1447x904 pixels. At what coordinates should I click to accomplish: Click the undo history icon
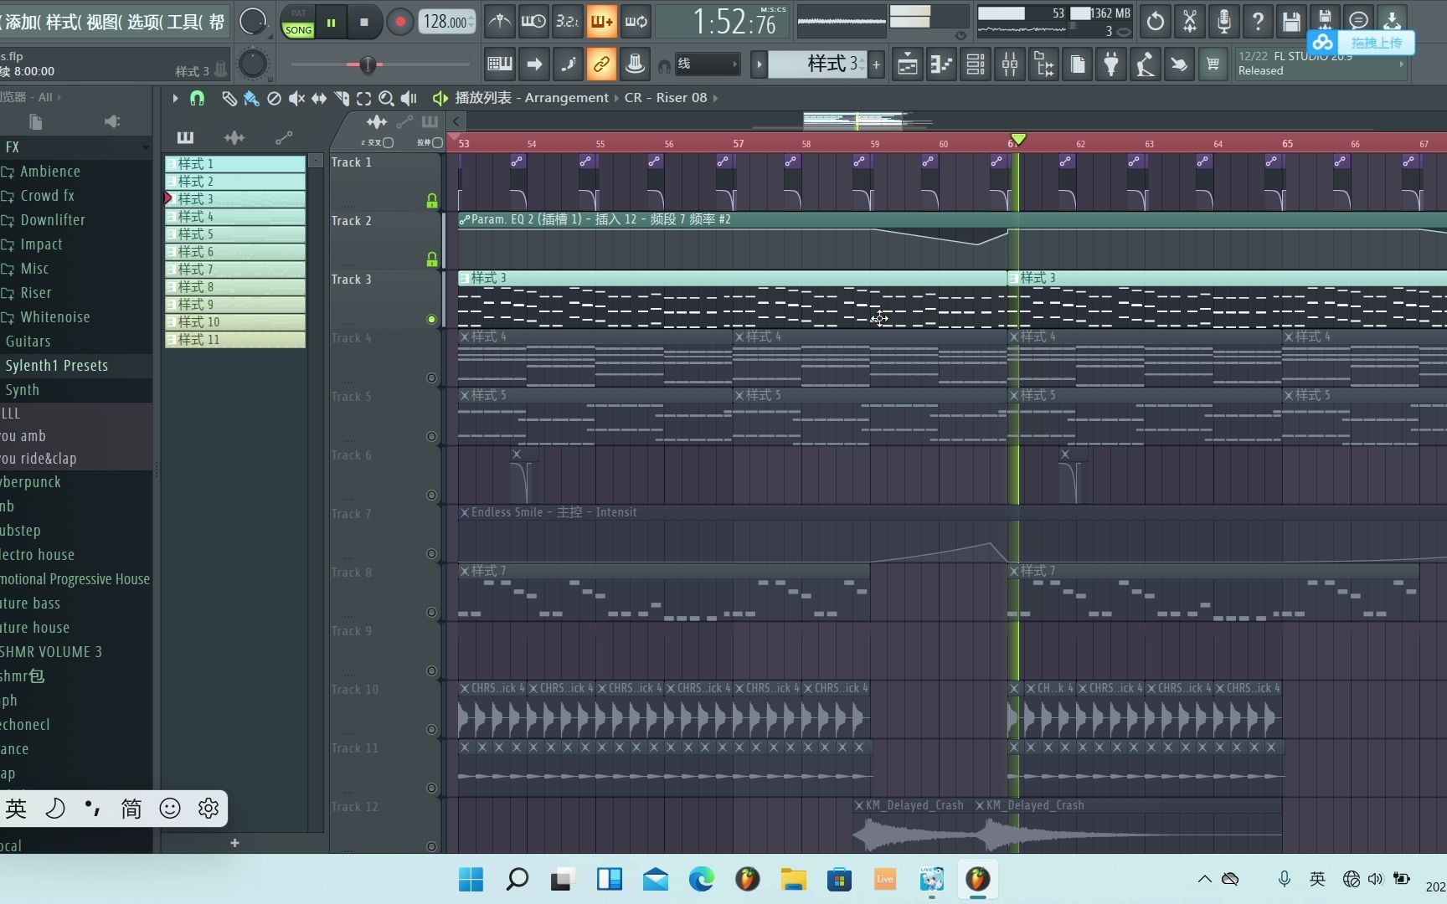1156,21
